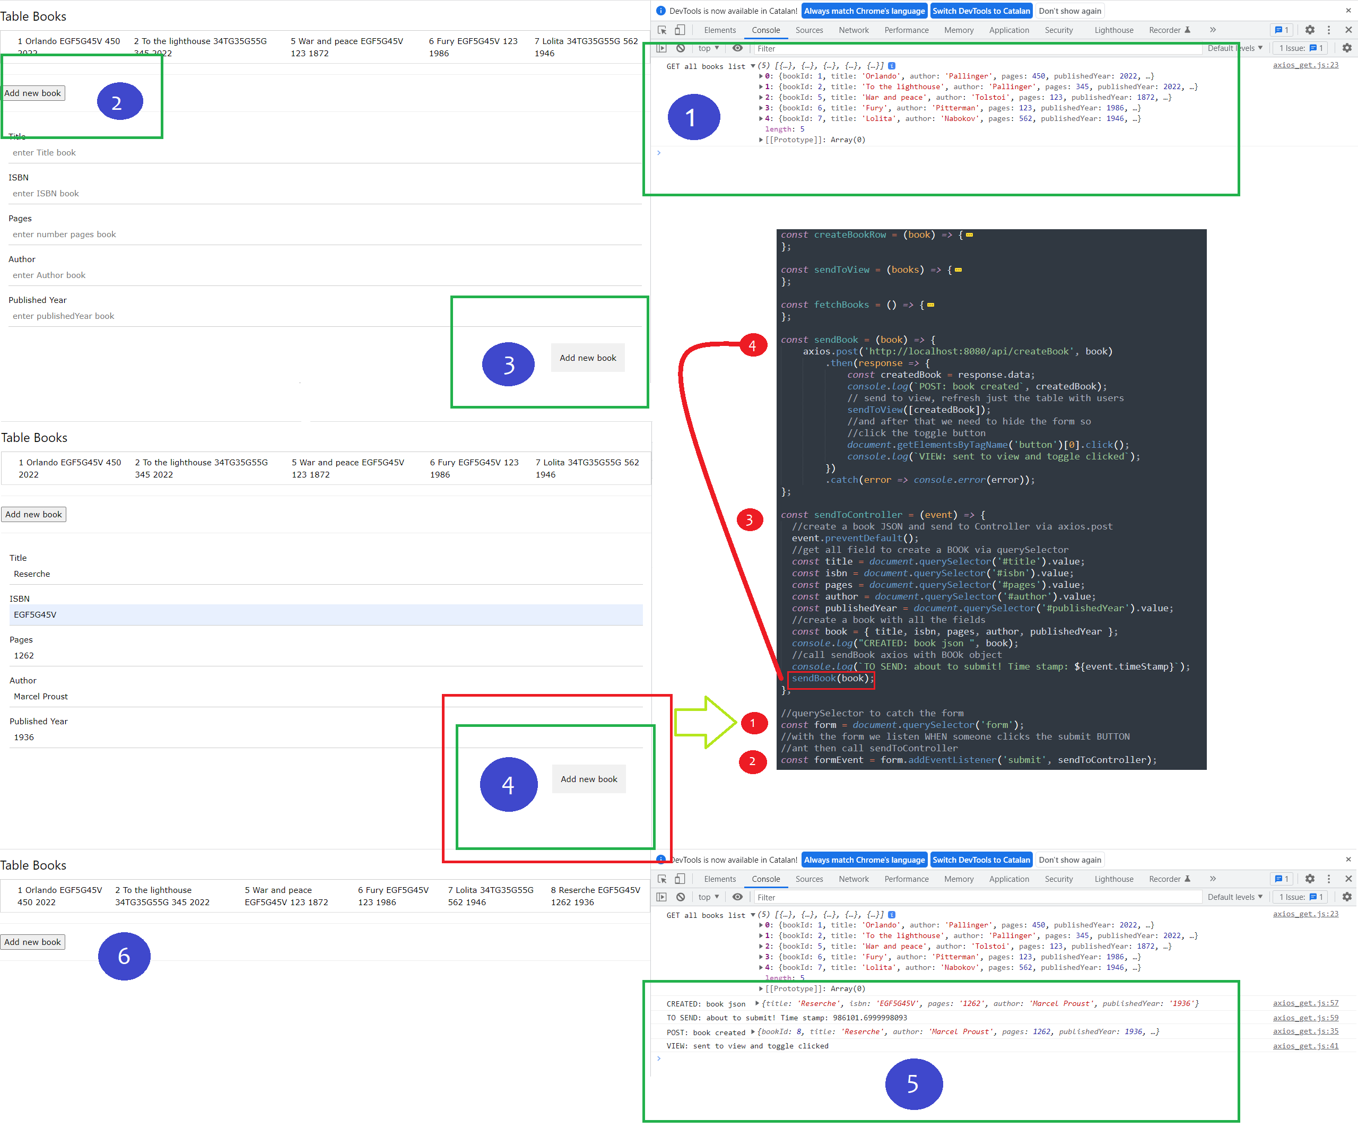Open 'top' context dropdown in upper console
The height and width of the screenshot is (1128, 1358).
[709, 48]
